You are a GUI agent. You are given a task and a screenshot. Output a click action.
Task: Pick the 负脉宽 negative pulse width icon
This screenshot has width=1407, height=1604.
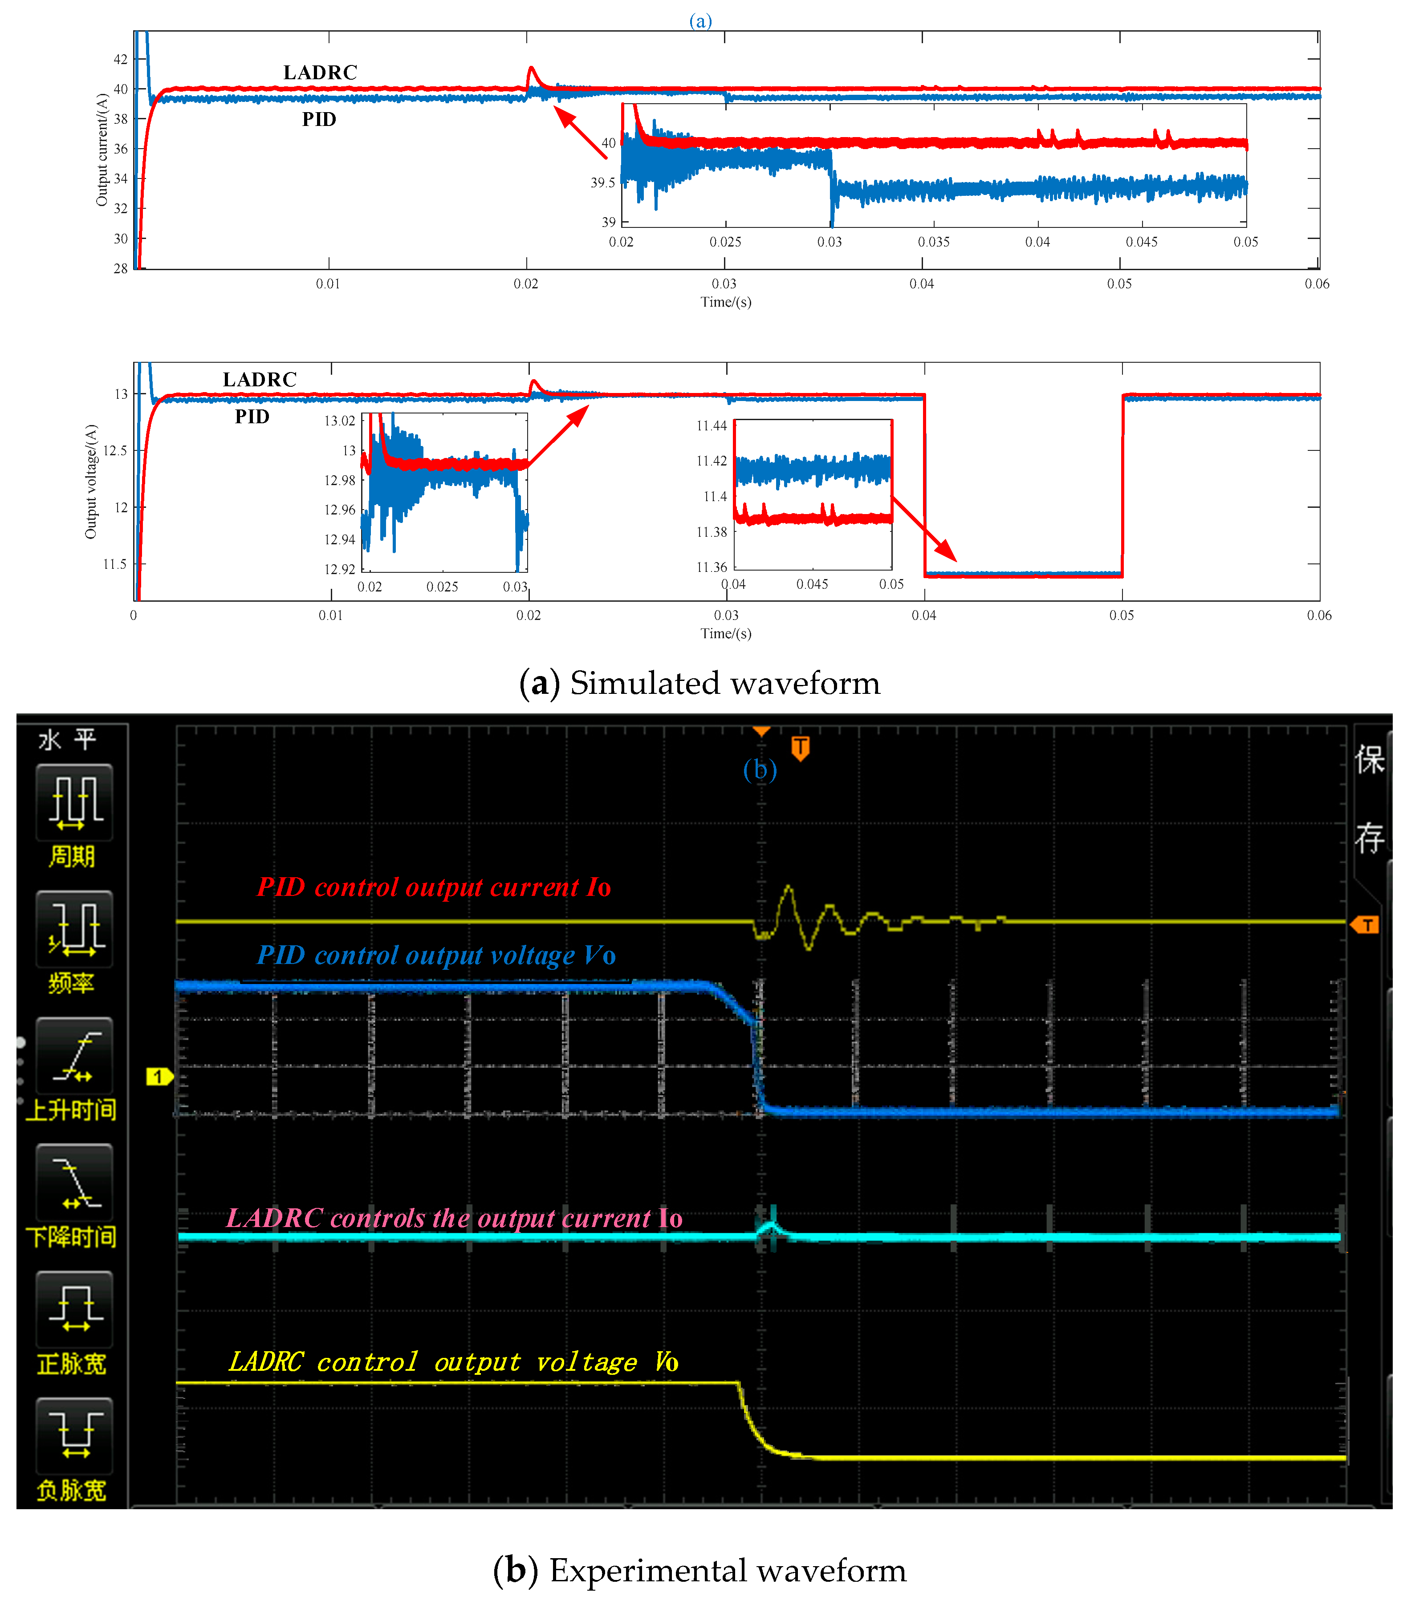coord(74,1436)
